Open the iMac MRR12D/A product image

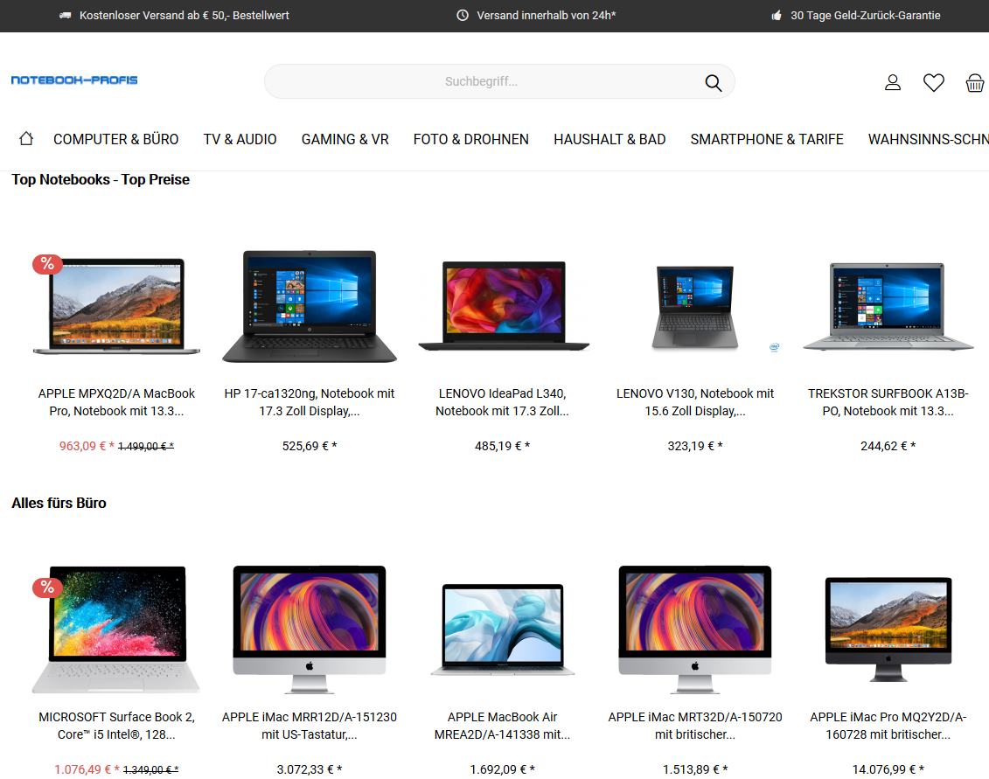(309, 629)
